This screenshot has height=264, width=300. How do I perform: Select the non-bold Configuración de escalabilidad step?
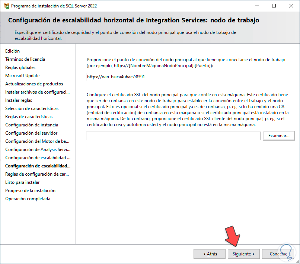[38, 158]
